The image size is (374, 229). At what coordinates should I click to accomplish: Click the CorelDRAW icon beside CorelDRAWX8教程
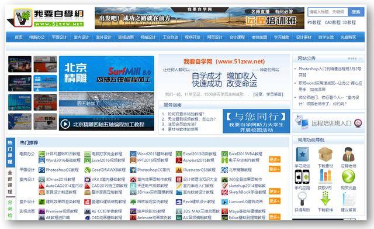[88, 170]
